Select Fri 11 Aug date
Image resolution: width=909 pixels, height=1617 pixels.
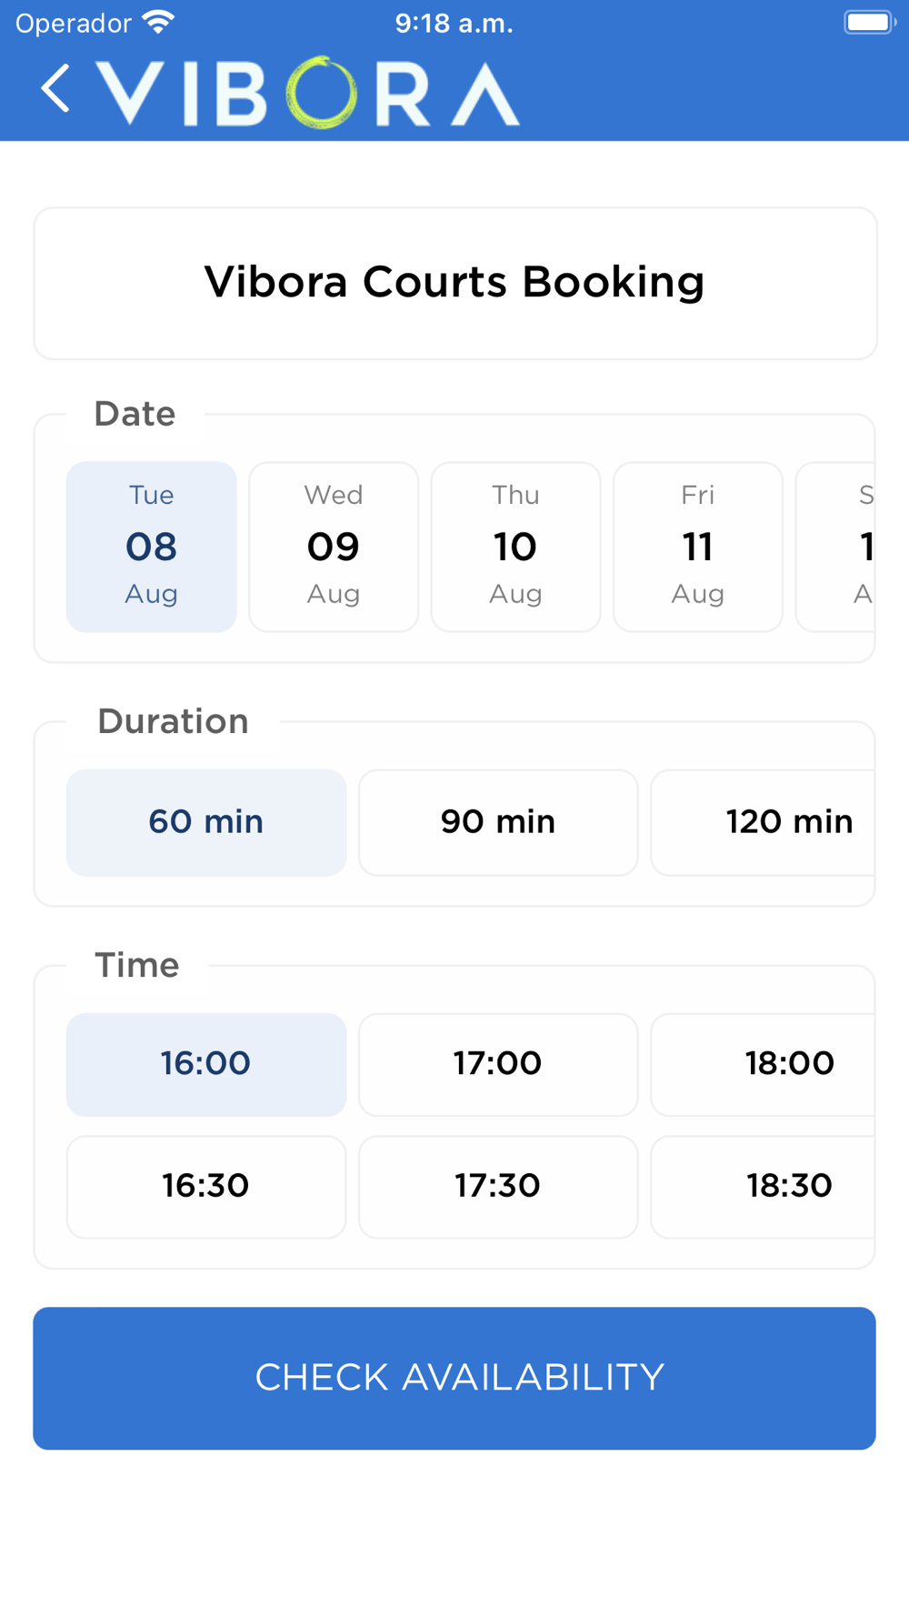[697, 546]
